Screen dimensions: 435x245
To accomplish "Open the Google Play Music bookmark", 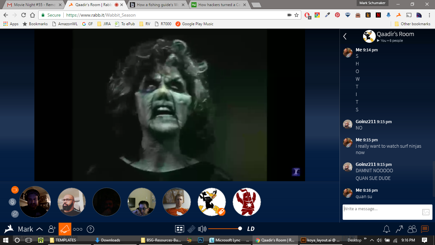I will (194, 24).
